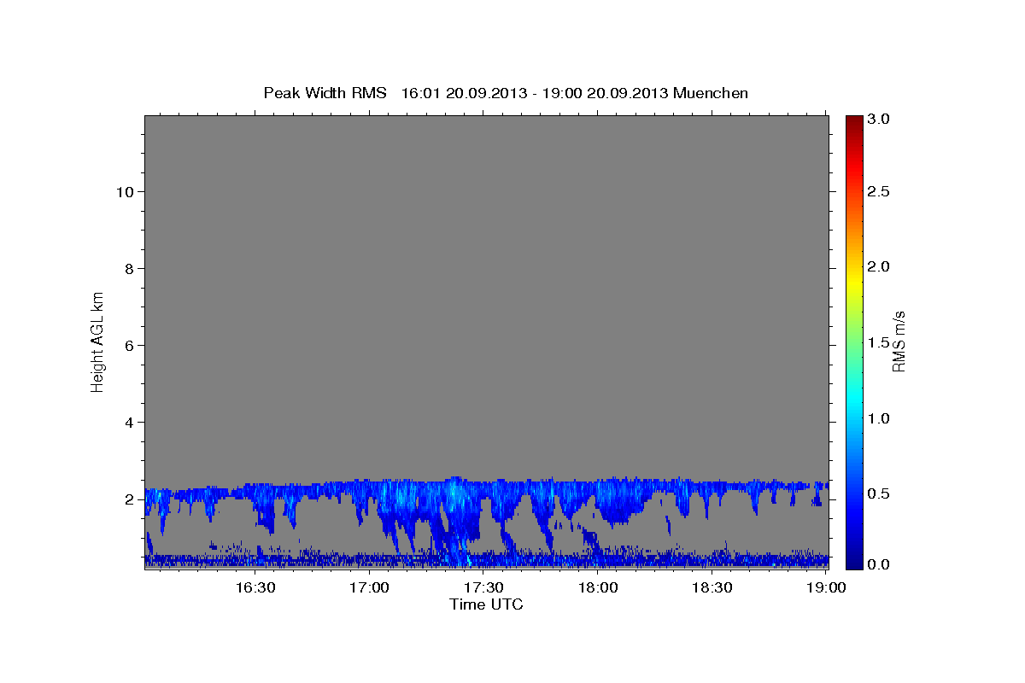This screenshot has width=1025, height=683.
Task: Click the low-level blue layer near 18:30
Action: pyautogui.click(x=712, y=560)
